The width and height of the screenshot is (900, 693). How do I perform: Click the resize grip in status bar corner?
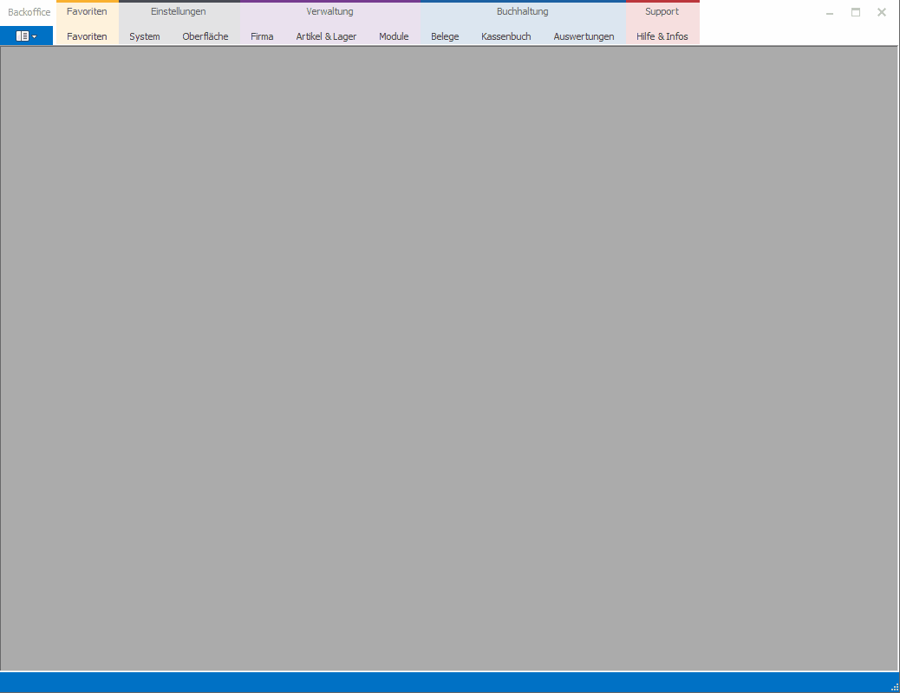(895, 687)
